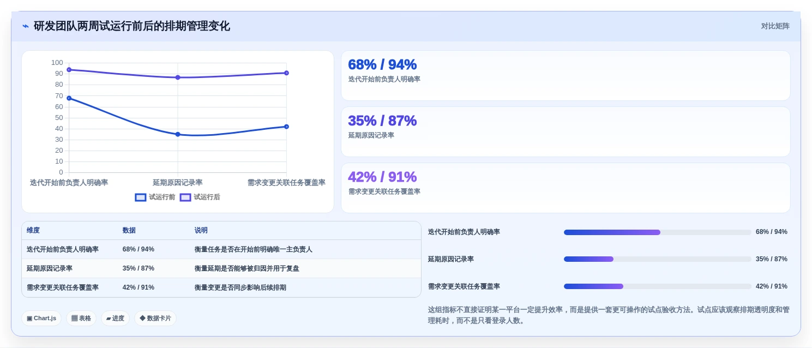
Task: Click the 试运行后 data point at 延期原因记录率
Action: [x=178, y=77]
